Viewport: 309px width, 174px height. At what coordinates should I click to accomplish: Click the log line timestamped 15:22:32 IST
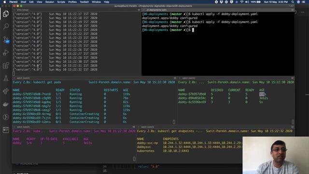(x=55, y=70)
